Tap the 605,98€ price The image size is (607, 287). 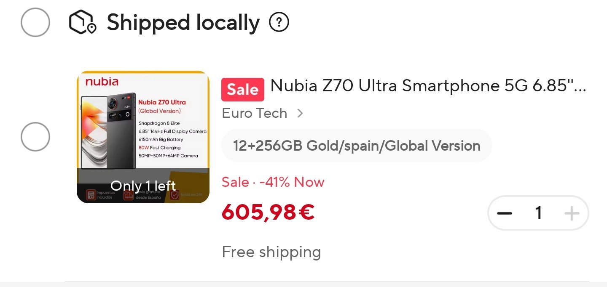268,213
